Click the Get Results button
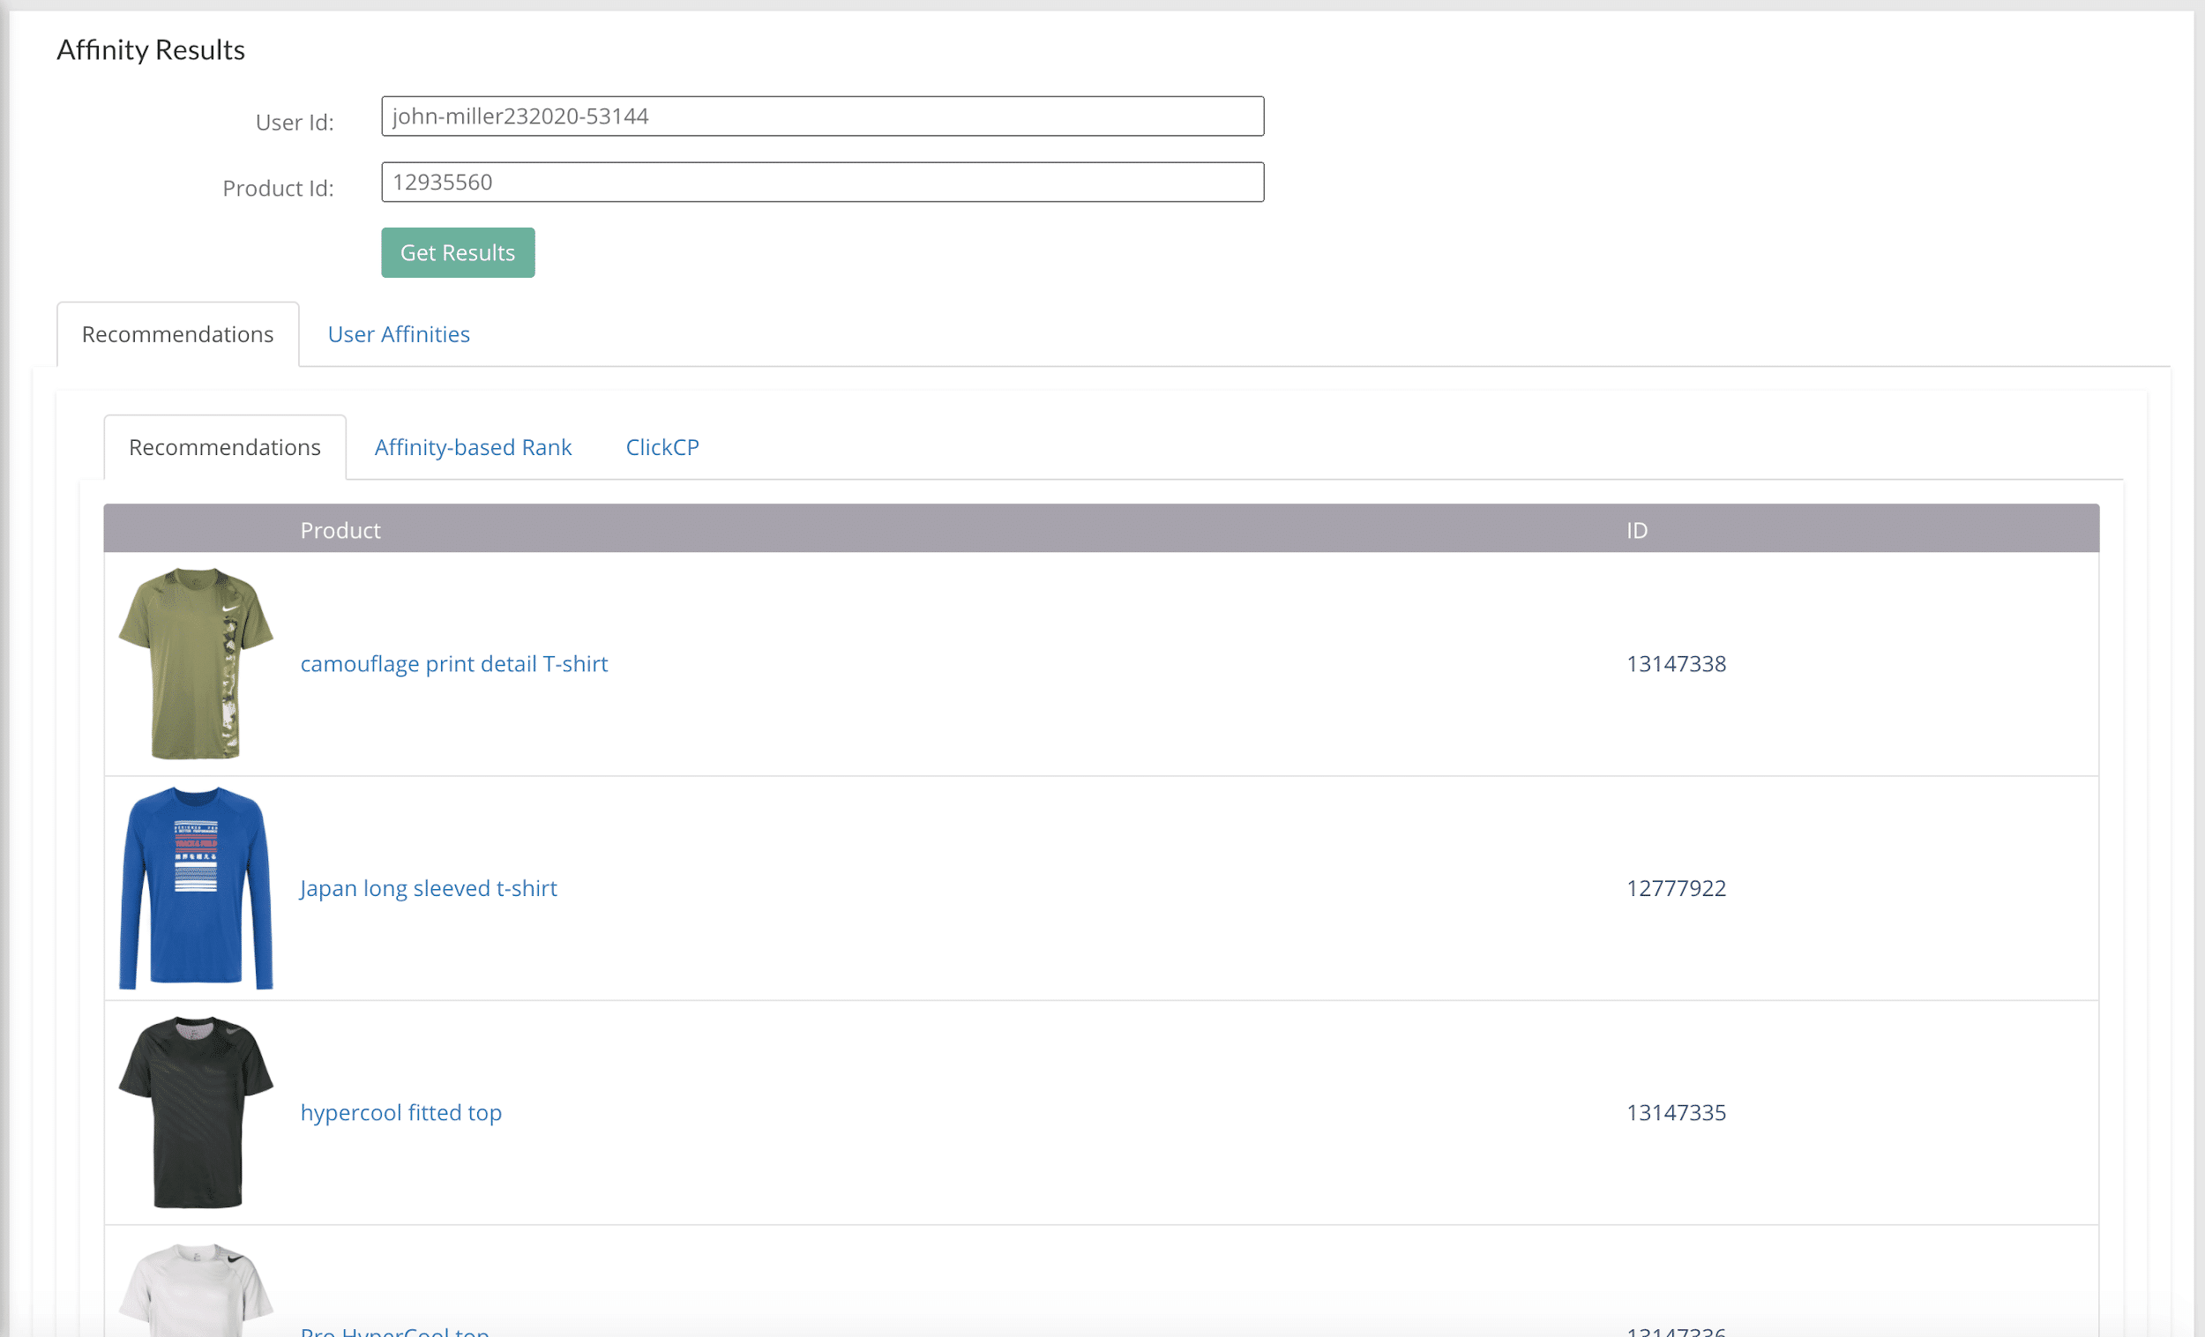The width and height of the screenshot is (2205, 1337). click(458, 252)
